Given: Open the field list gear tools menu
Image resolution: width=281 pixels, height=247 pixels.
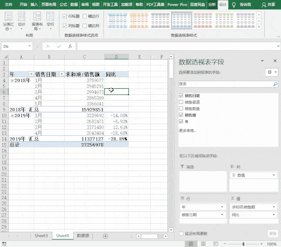Looking at the screenshot, I should pyautogui.click(x=270, y=72).
